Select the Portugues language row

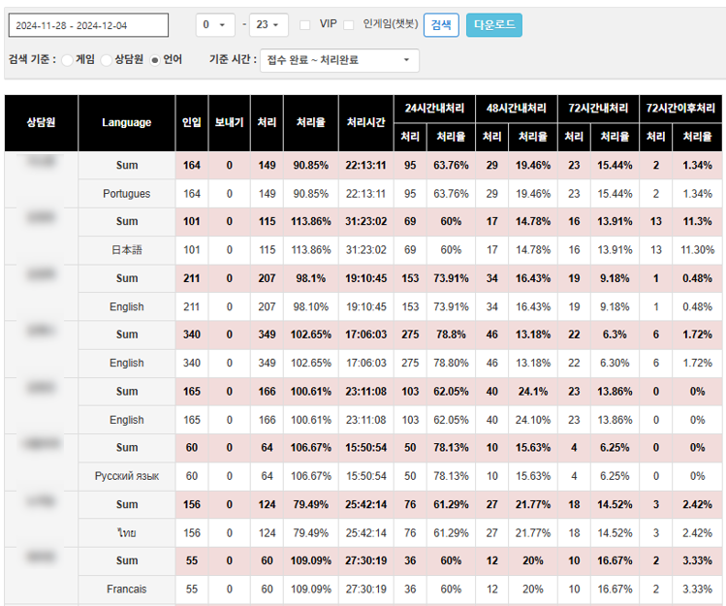tap(127, 194)
